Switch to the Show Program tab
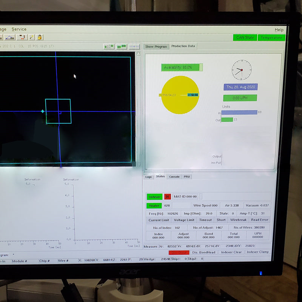Viewport: 302px width, 302px height. tap(156, 46)
